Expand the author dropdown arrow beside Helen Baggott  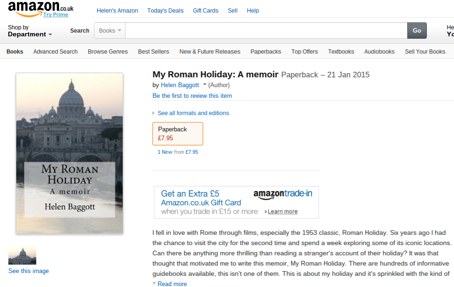[205, 85]
